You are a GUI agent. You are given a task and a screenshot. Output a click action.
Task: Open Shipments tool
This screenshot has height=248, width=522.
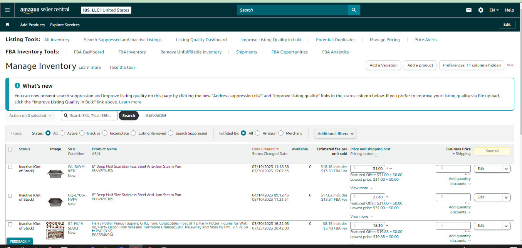247,52
